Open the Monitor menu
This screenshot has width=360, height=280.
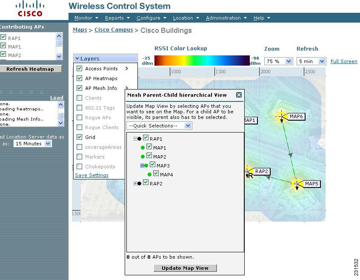[86, 18]
